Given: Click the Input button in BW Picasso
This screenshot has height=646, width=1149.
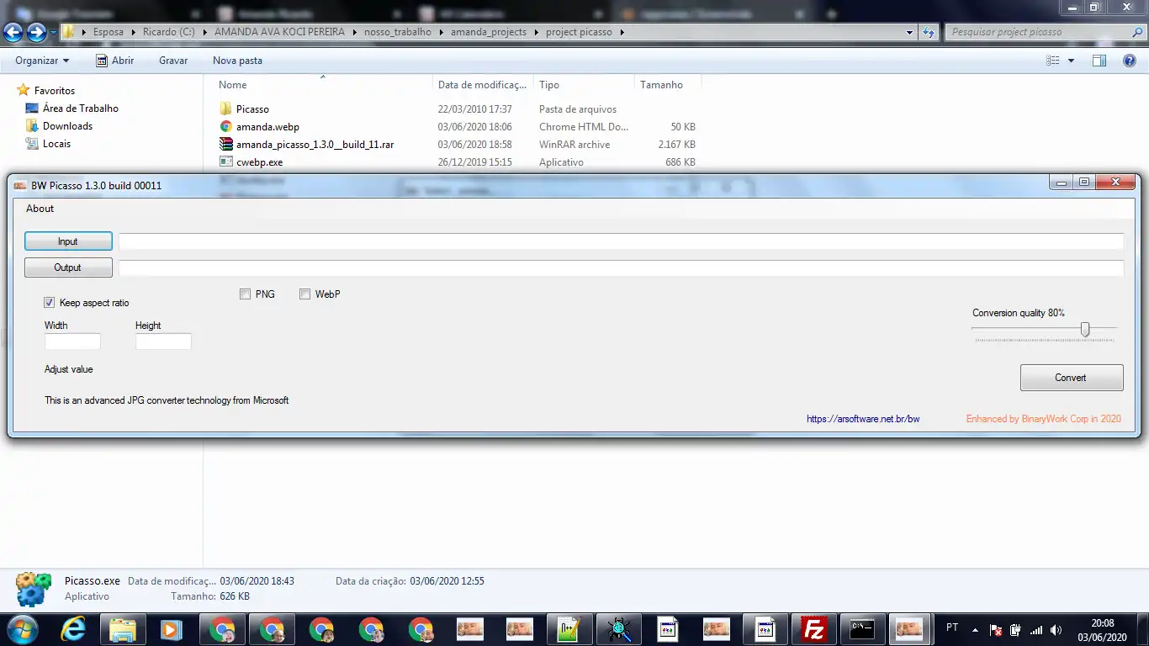Looking at the screenshot, I should point(68,241).
